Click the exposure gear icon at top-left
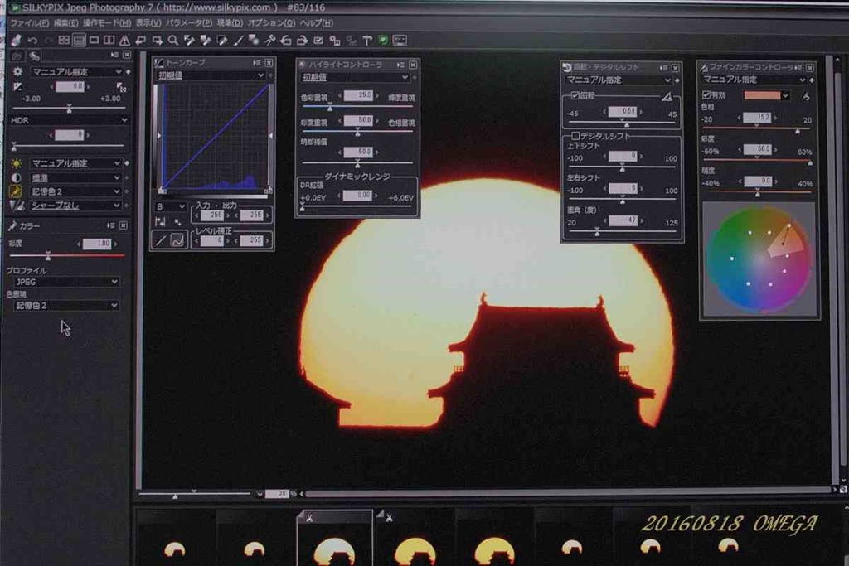The height and width of the screenshot is (566, 849). (x=17, y=72)
